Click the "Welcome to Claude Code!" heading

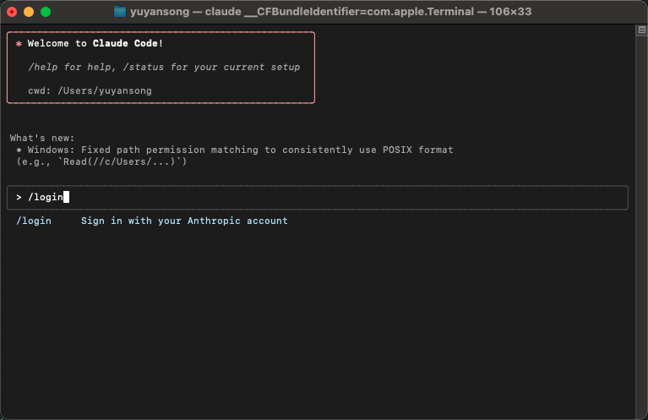click(x=95, y=43)
